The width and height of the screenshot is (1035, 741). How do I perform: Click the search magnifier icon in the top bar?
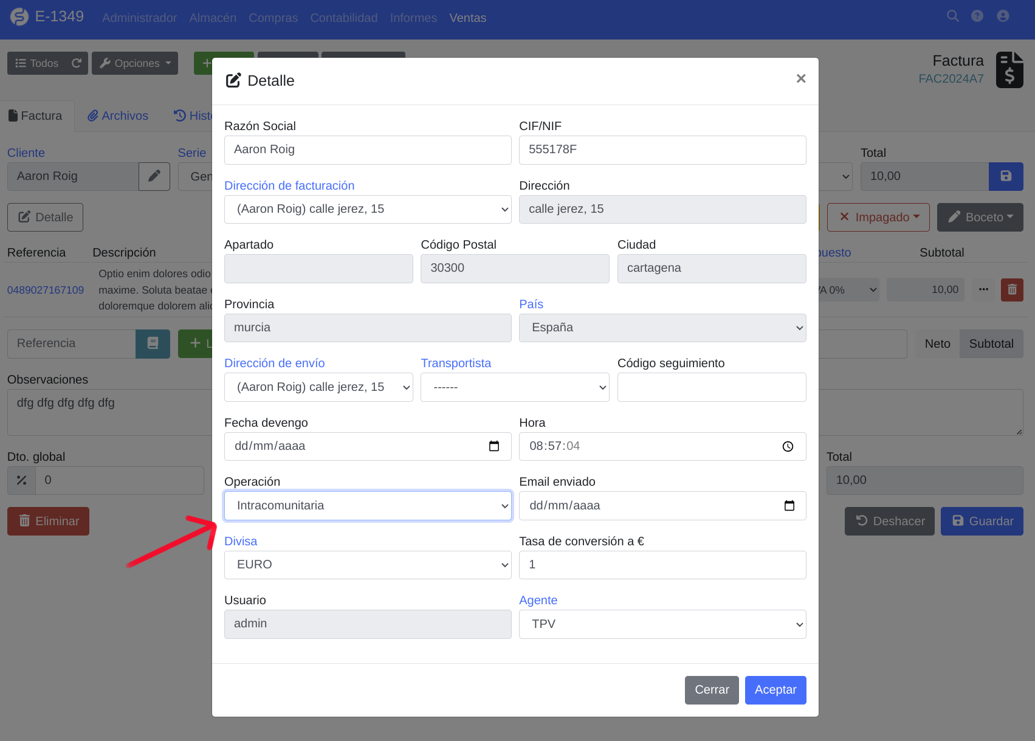coord(952,16)
